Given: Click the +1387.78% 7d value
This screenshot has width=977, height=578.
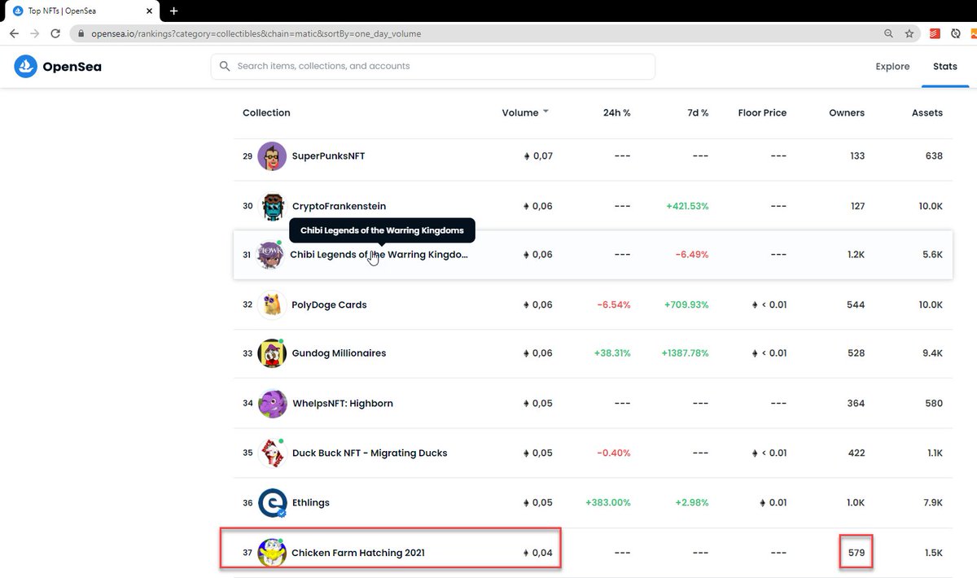Looking at the screenshot, I should [x=685, y=353].
